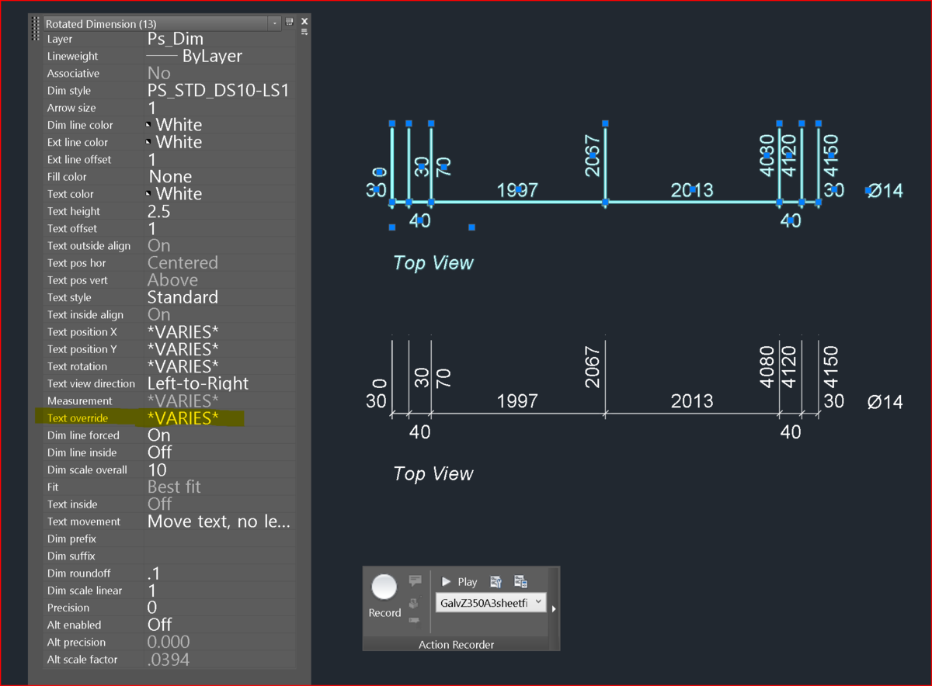Click the Record button in Action Recorder
The height and width of the screenshot is (686, 932).
point(384,595)
